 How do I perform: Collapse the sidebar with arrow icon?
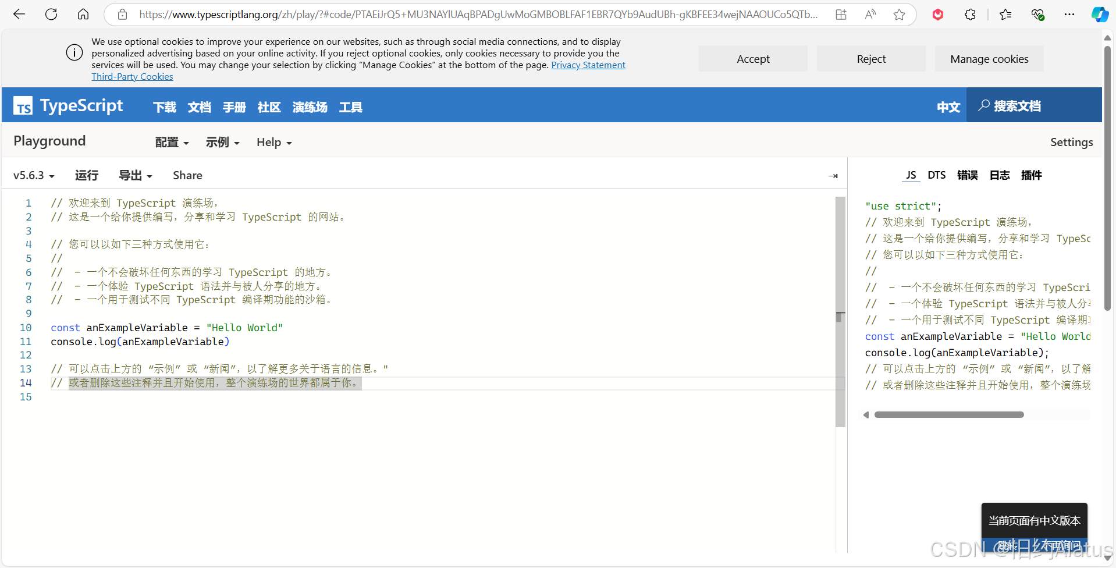[833, 176]
